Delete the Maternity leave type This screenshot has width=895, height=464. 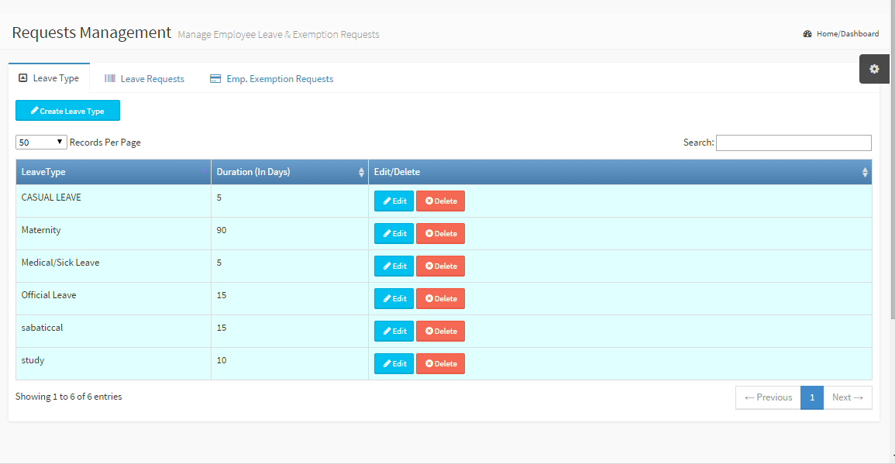point(440,234)
